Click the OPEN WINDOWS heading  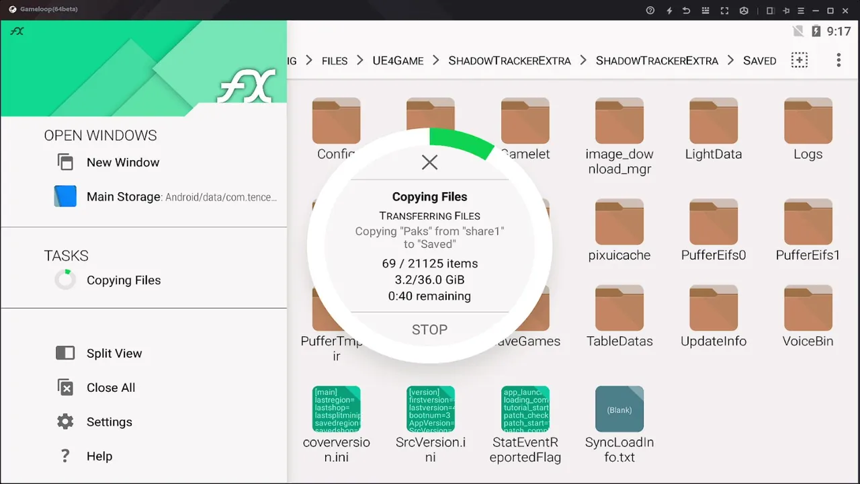tap(100, 135)
